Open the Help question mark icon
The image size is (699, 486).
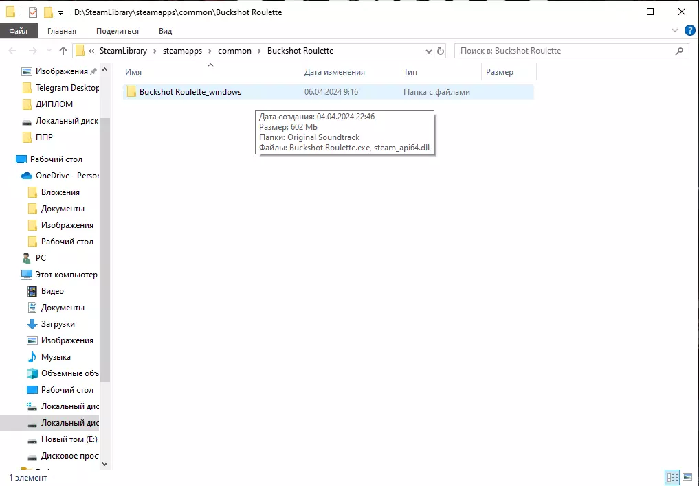689,30
